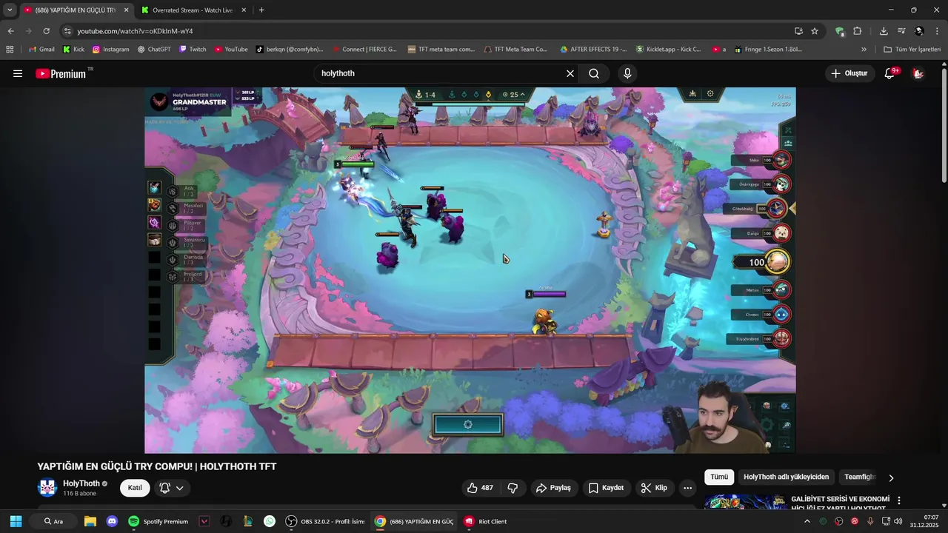
Task: Grab the page vertical scrollbar
Action: (x=944, y=126)
